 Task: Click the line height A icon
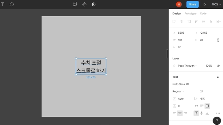click(174, 99)
